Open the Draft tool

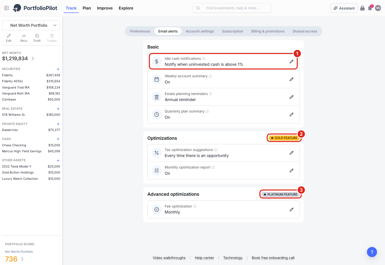tap(37, 38)
